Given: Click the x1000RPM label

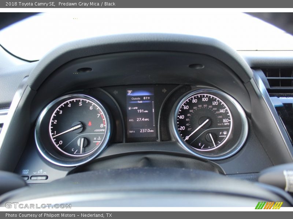Looking at the screenshot, I should point(100,130).
